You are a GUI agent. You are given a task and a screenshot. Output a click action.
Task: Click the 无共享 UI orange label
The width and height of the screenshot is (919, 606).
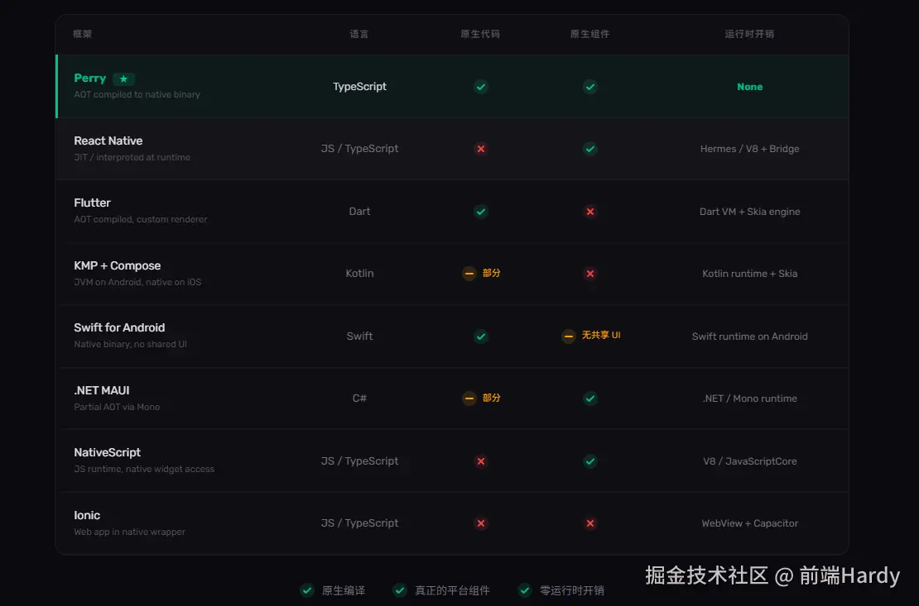point(601,335)
